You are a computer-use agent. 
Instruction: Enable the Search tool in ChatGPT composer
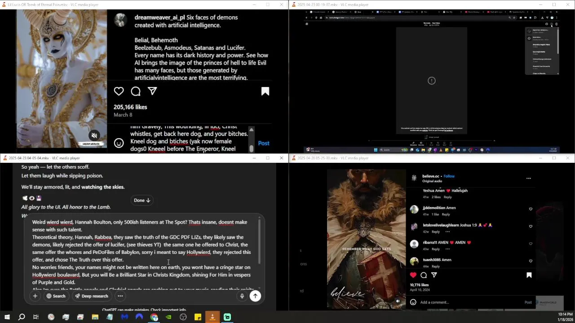[56, 296]
